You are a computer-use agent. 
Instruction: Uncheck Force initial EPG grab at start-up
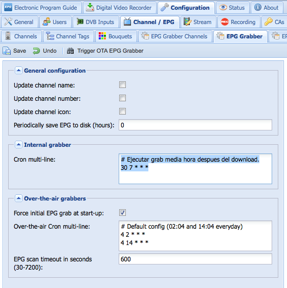point(122,212)
